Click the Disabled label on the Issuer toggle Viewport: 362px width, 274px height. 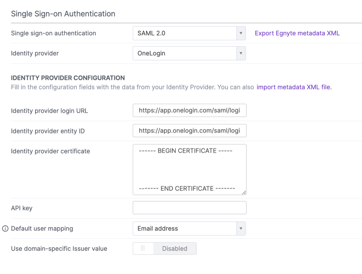(x=175, y=248)
